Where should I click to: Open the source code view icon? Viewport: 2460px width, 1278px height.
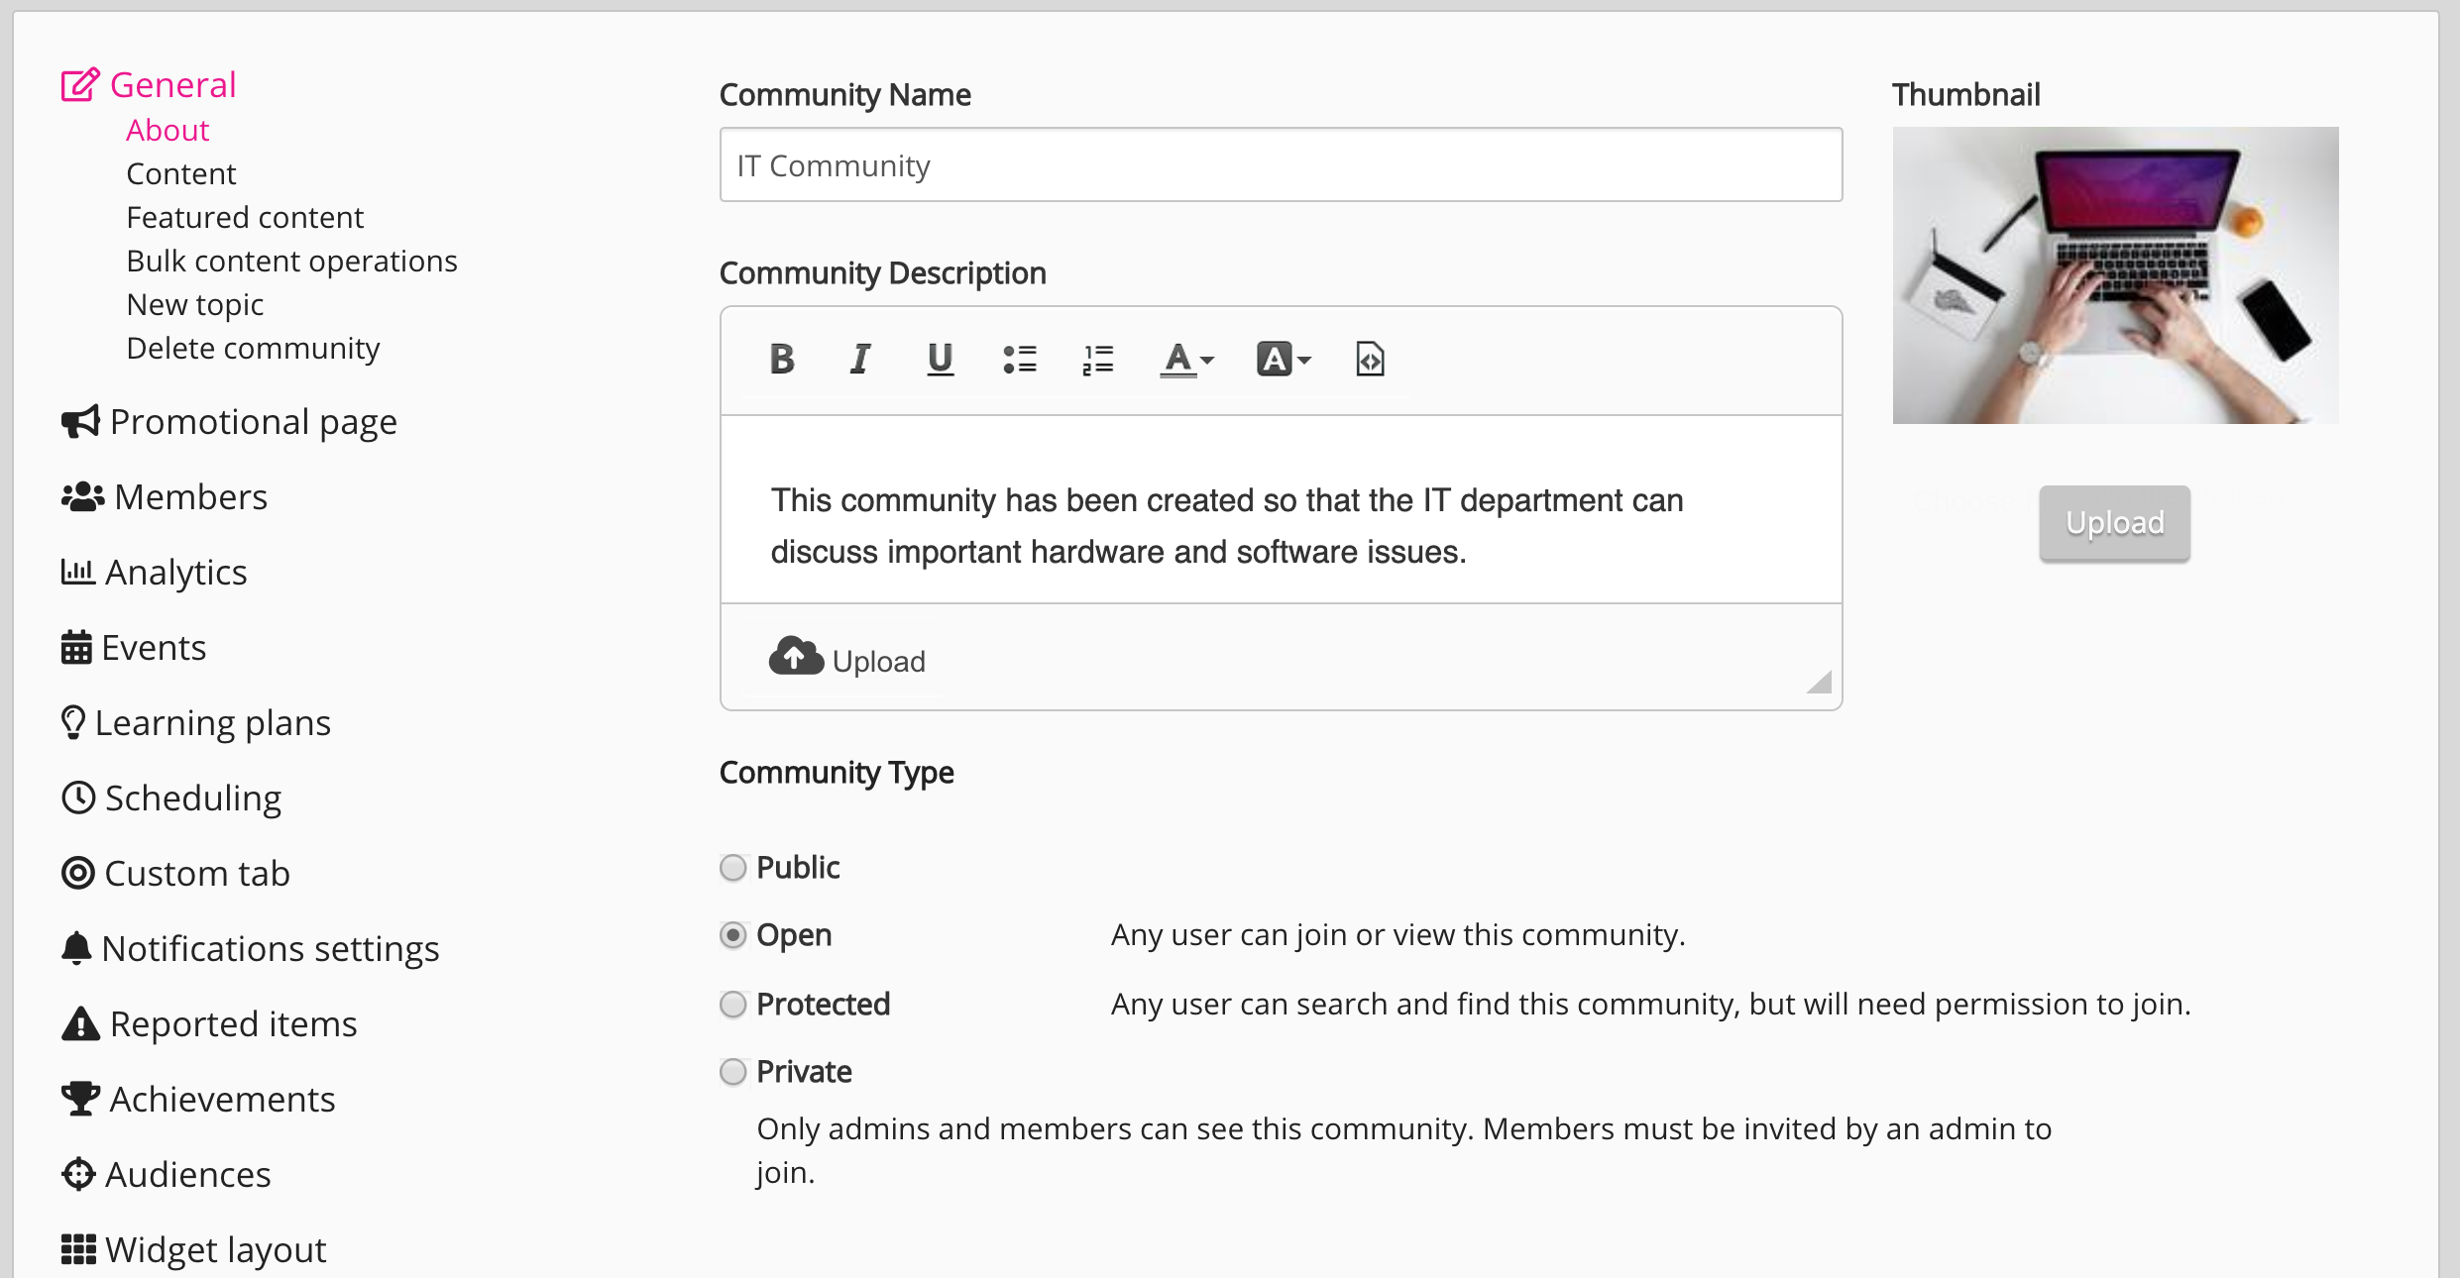(x=1370, y=360)
